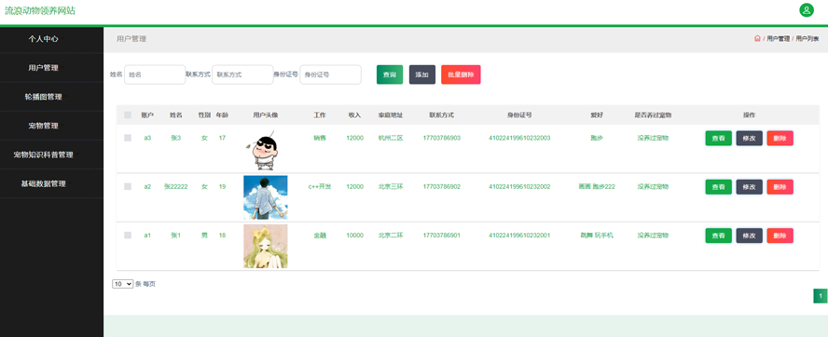Screen dimensions: 828x337
Task: Click phone number 17703786901
Action: point(441,236)
